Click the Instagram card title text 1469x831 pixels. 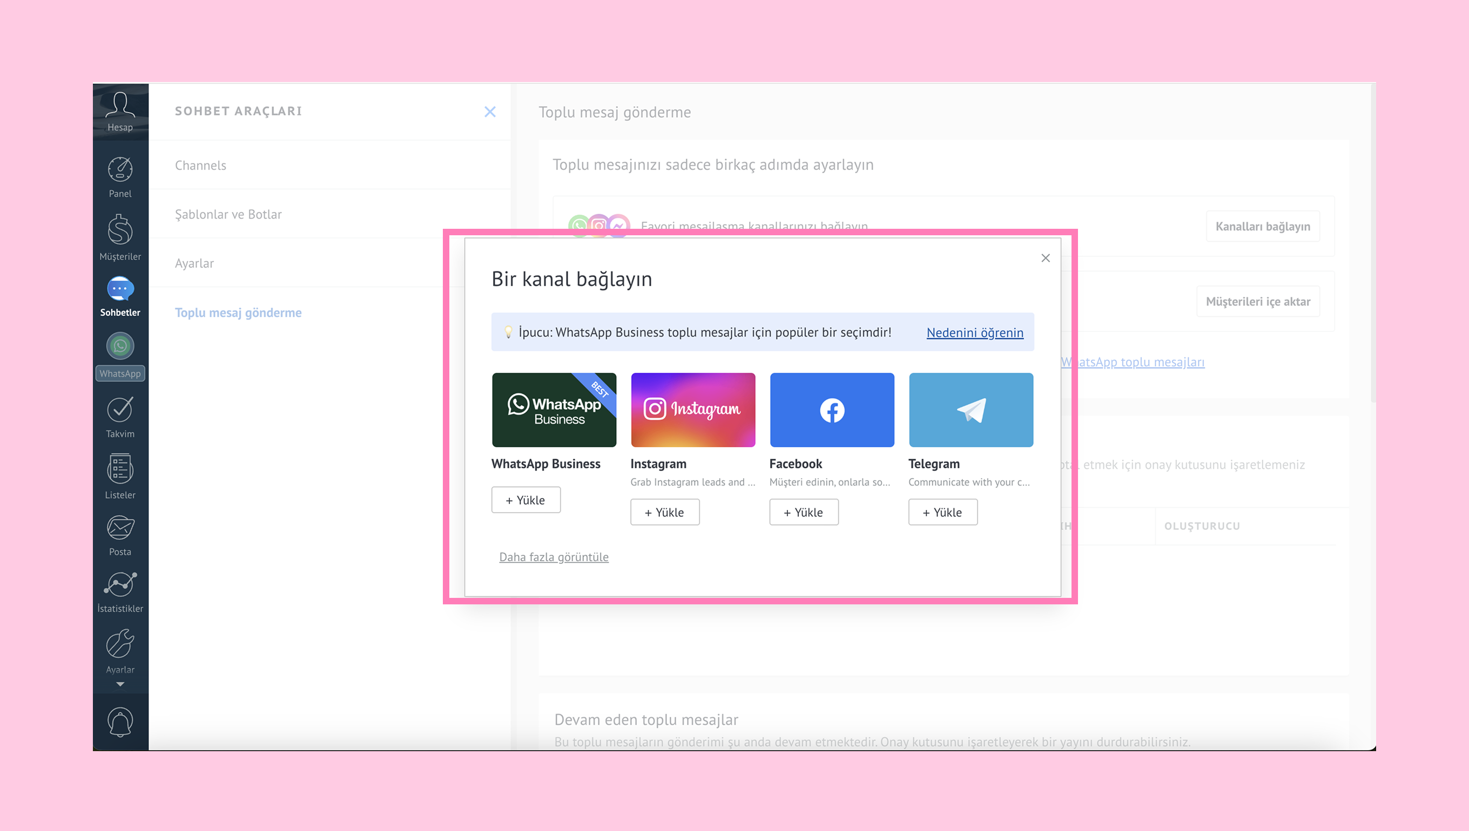coord(658,464)
